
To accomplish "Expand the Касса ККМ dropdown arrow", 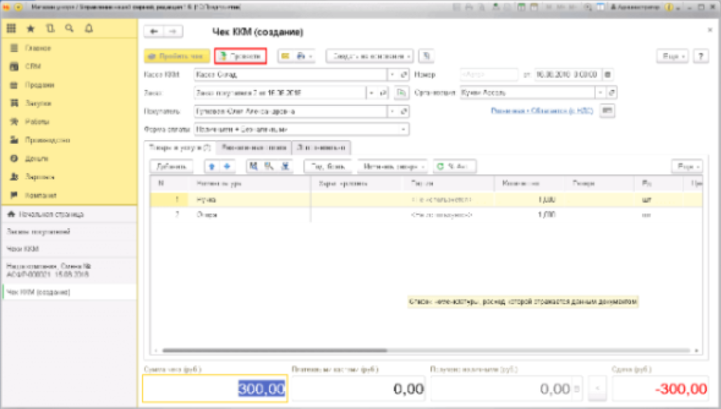I will (x=393, y=74).
